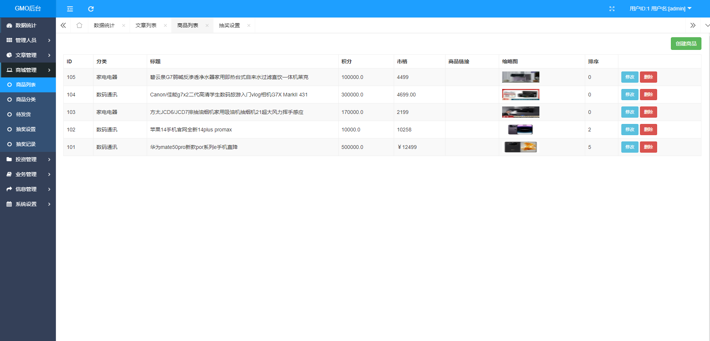Viewport: 710px width, 341px height.
Task: Click the refresh icon in the top toolbar
Action: (x=91, y=9)
